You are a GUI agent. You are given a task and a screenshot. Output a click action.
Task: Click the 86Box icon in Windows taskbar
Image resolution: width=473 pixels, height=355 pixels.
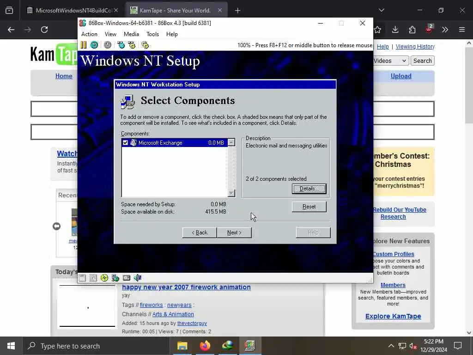250,346
